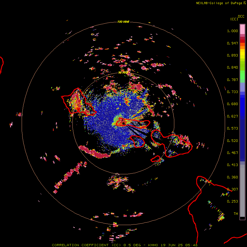Click the 19 JUN 25 date text
Image resolution: width=247 pixels, height=247 pixels.
(x=172, y=245)
